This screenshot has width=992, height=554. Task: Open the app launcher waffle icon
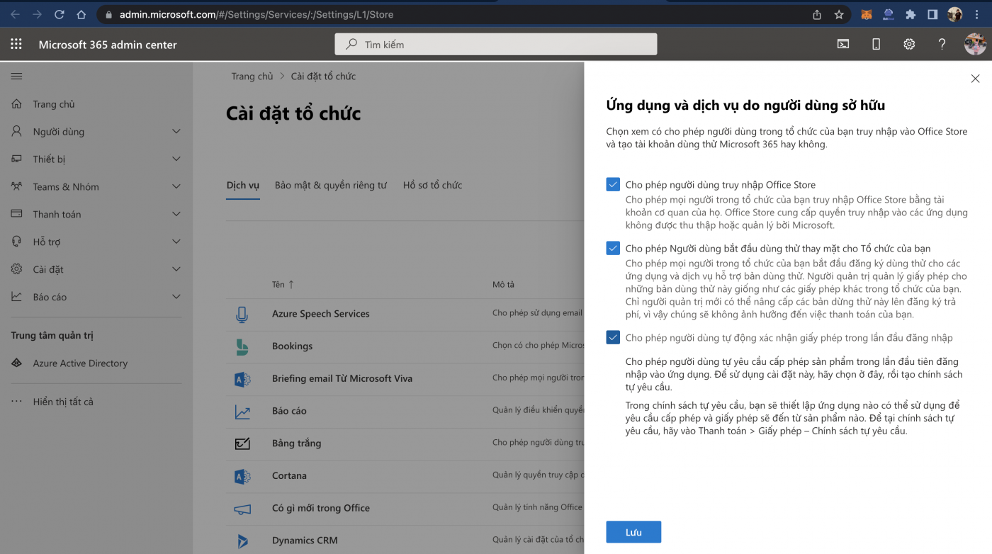(16, 44)
